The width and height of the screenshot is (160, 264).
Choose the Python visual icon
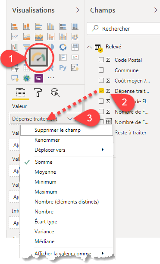point(63,68)
